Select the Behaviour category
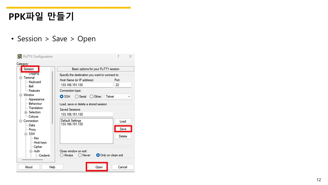Screen dimensions: 328x185 point(35,104)
